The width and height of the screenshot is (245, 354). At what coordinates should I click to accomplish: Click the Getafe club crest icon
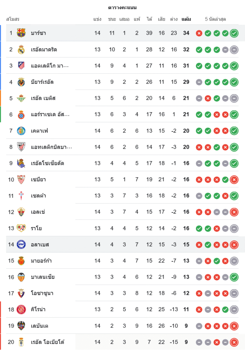(21, 131)
